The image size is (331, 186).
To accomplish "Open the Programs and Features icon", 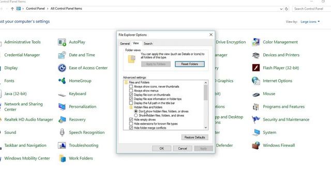I will pos(256,107).
